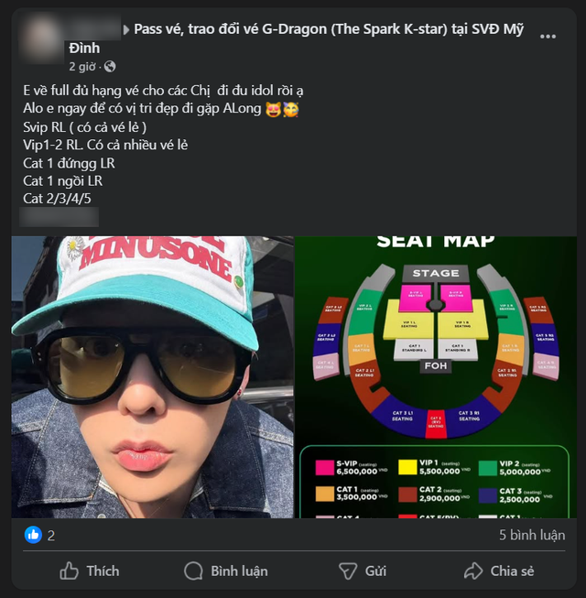Click the Bình luận button label
The width and height of the screenshot is (586, 598).
[239, 571]
